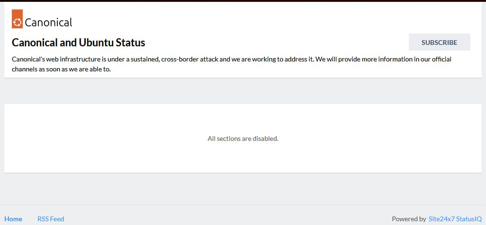This screenshot has height=225, width=486.
Task: Click the "All sections are disabled." message
Action: [x=243, y=138]
